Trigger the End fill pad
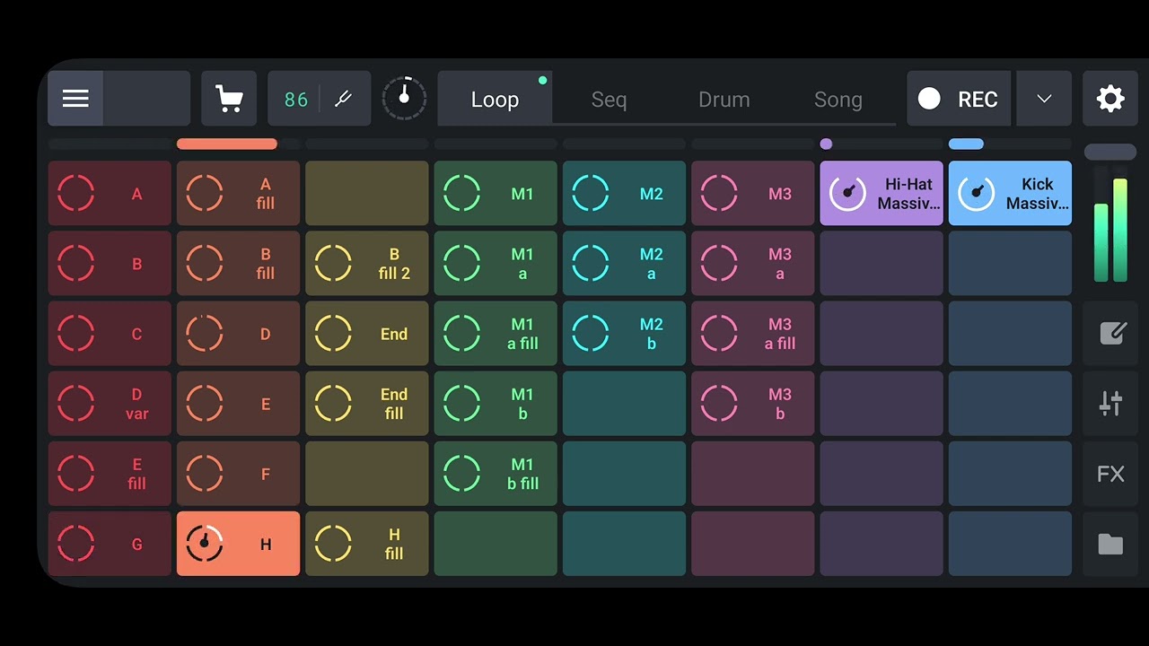The image size is (1149, 646). click(367, 403)
